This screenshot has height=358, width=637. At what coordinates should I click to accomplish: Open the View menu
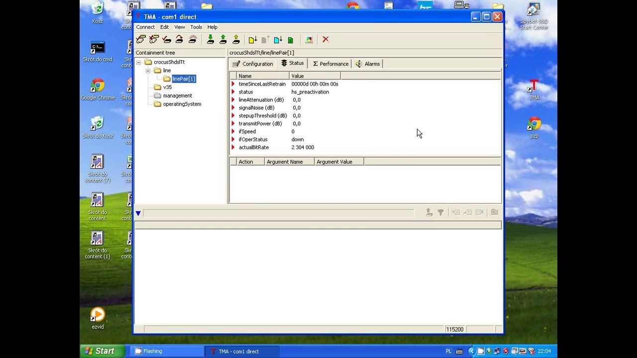coord(180,27)
